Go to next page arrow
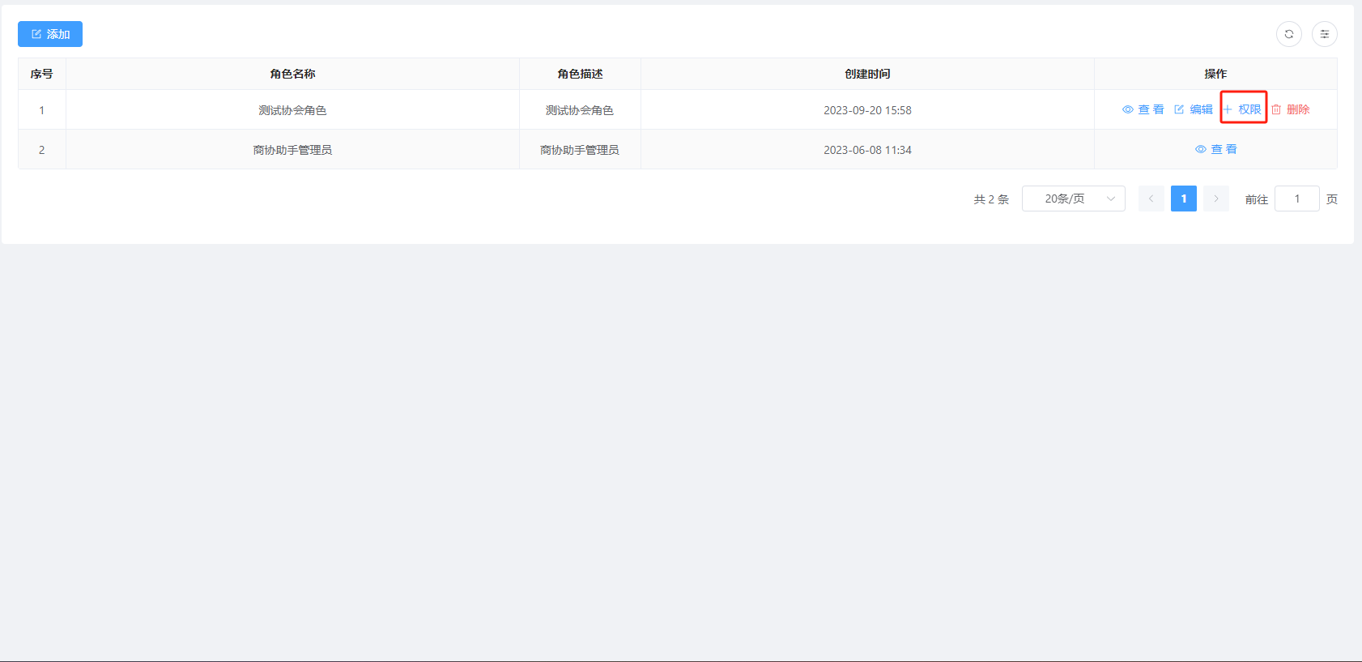1362x662 pixels. tap(1215, 199)
